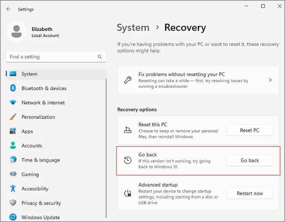Click the Gaming controller icon

click(x=13, y=174)
